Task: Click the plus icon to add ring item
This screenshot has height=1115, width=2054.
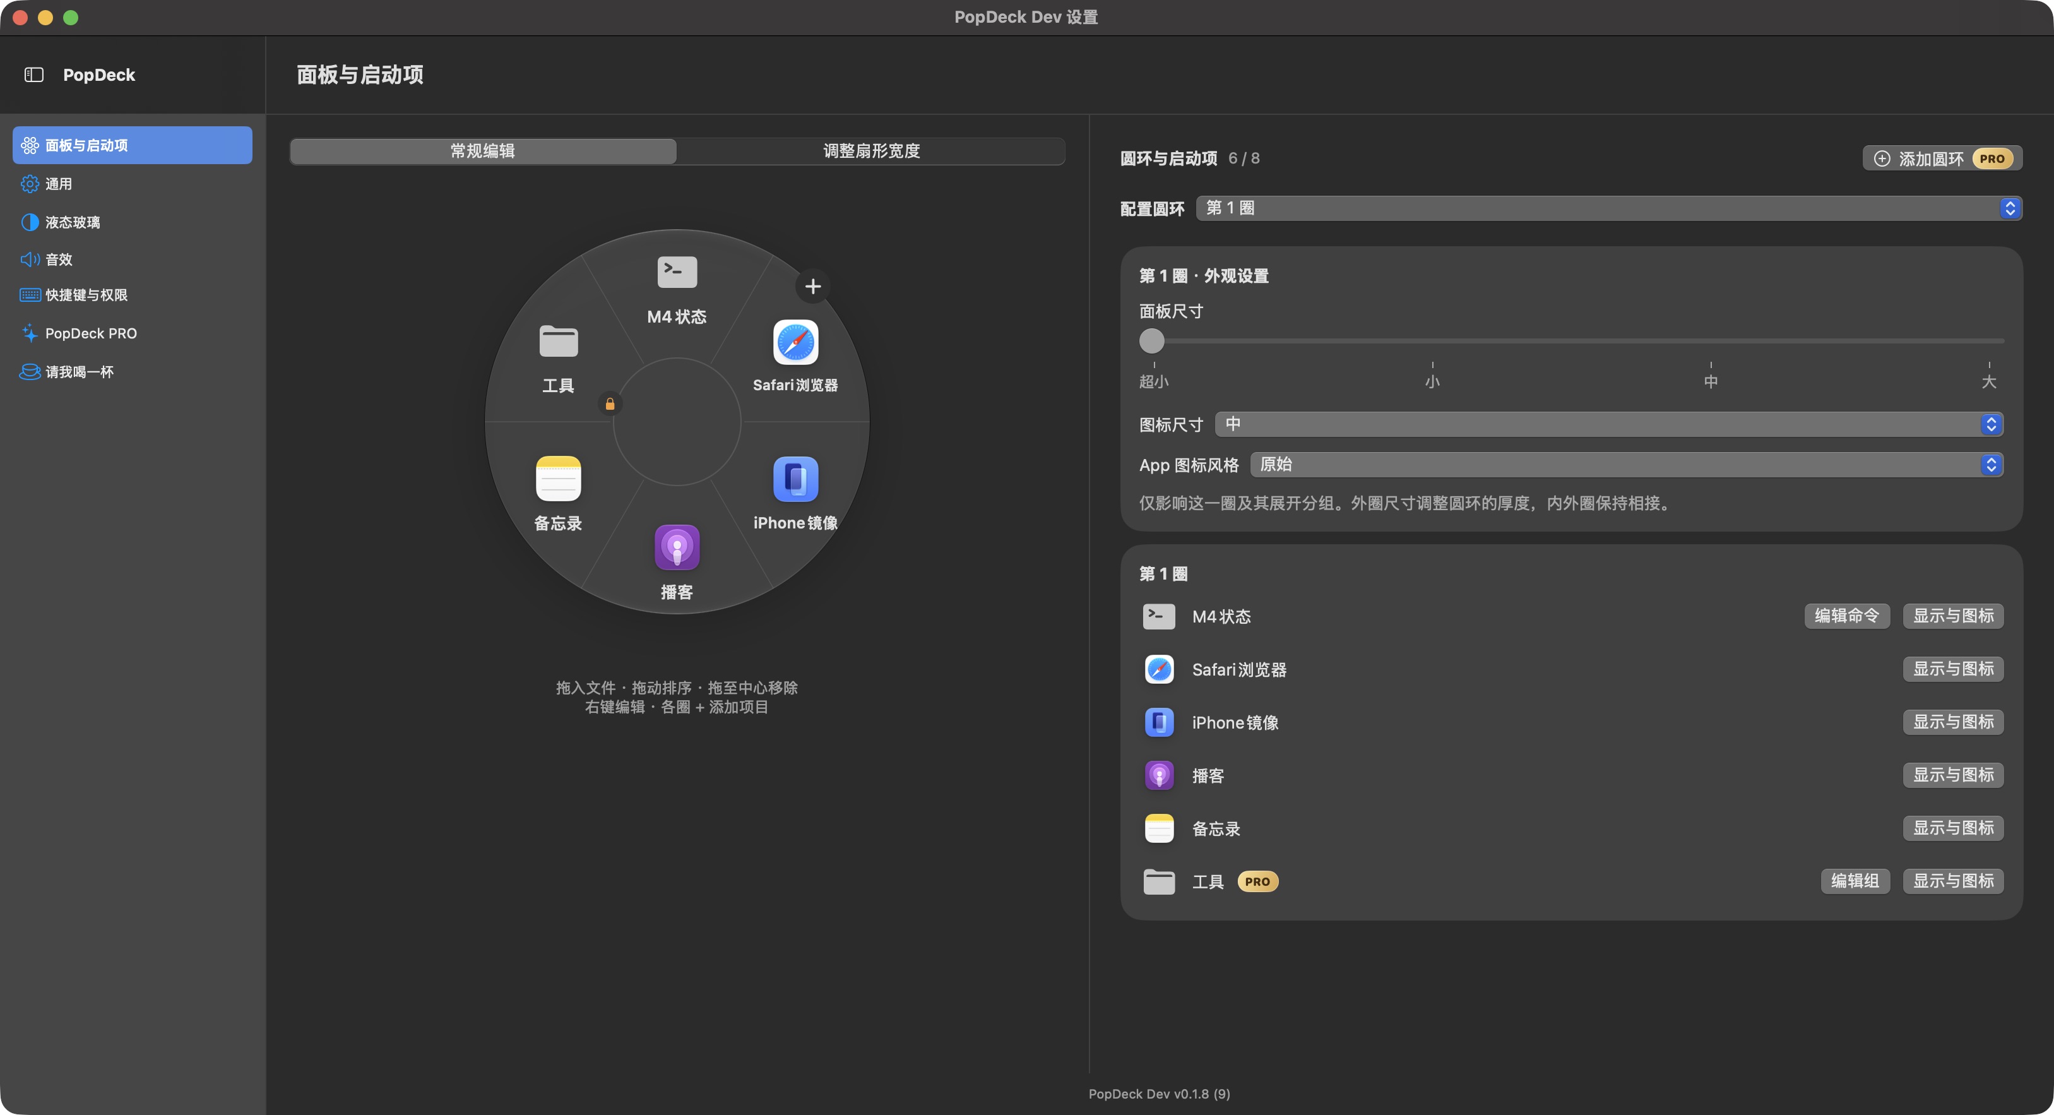Action: [x=812, y=287]
